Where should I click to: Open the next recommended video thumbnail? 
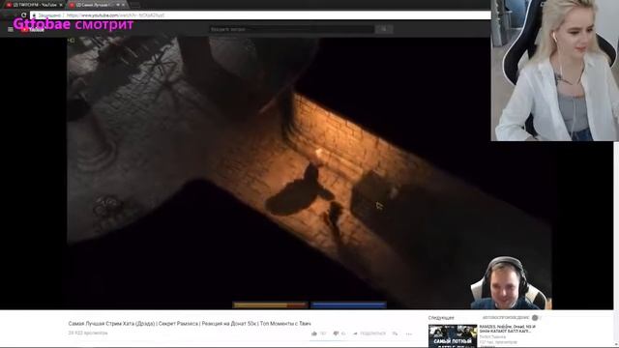pyautogui.click(x=453, y=336)
